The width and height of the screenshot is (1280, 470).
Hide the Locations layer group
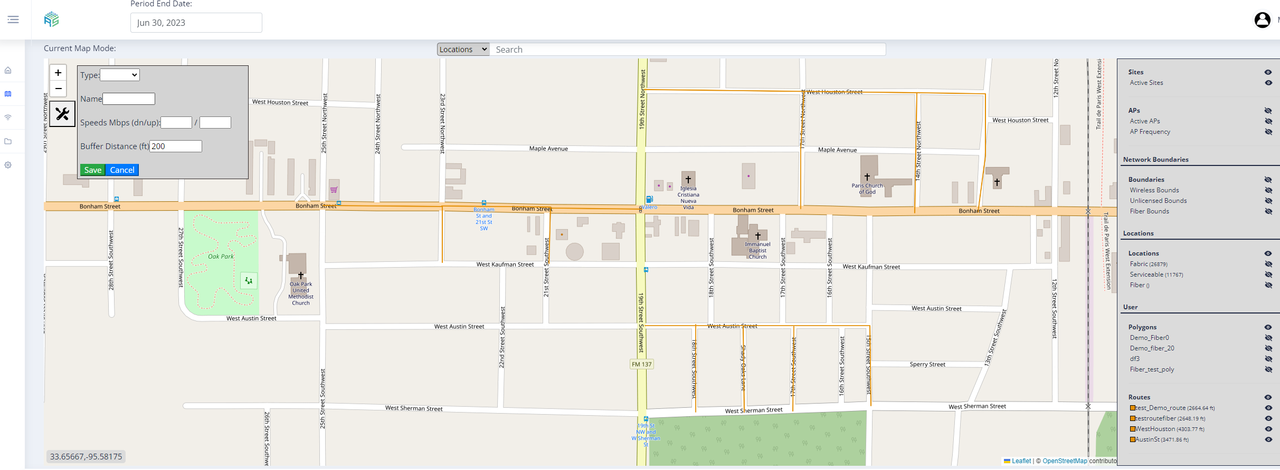(1268, 253)
